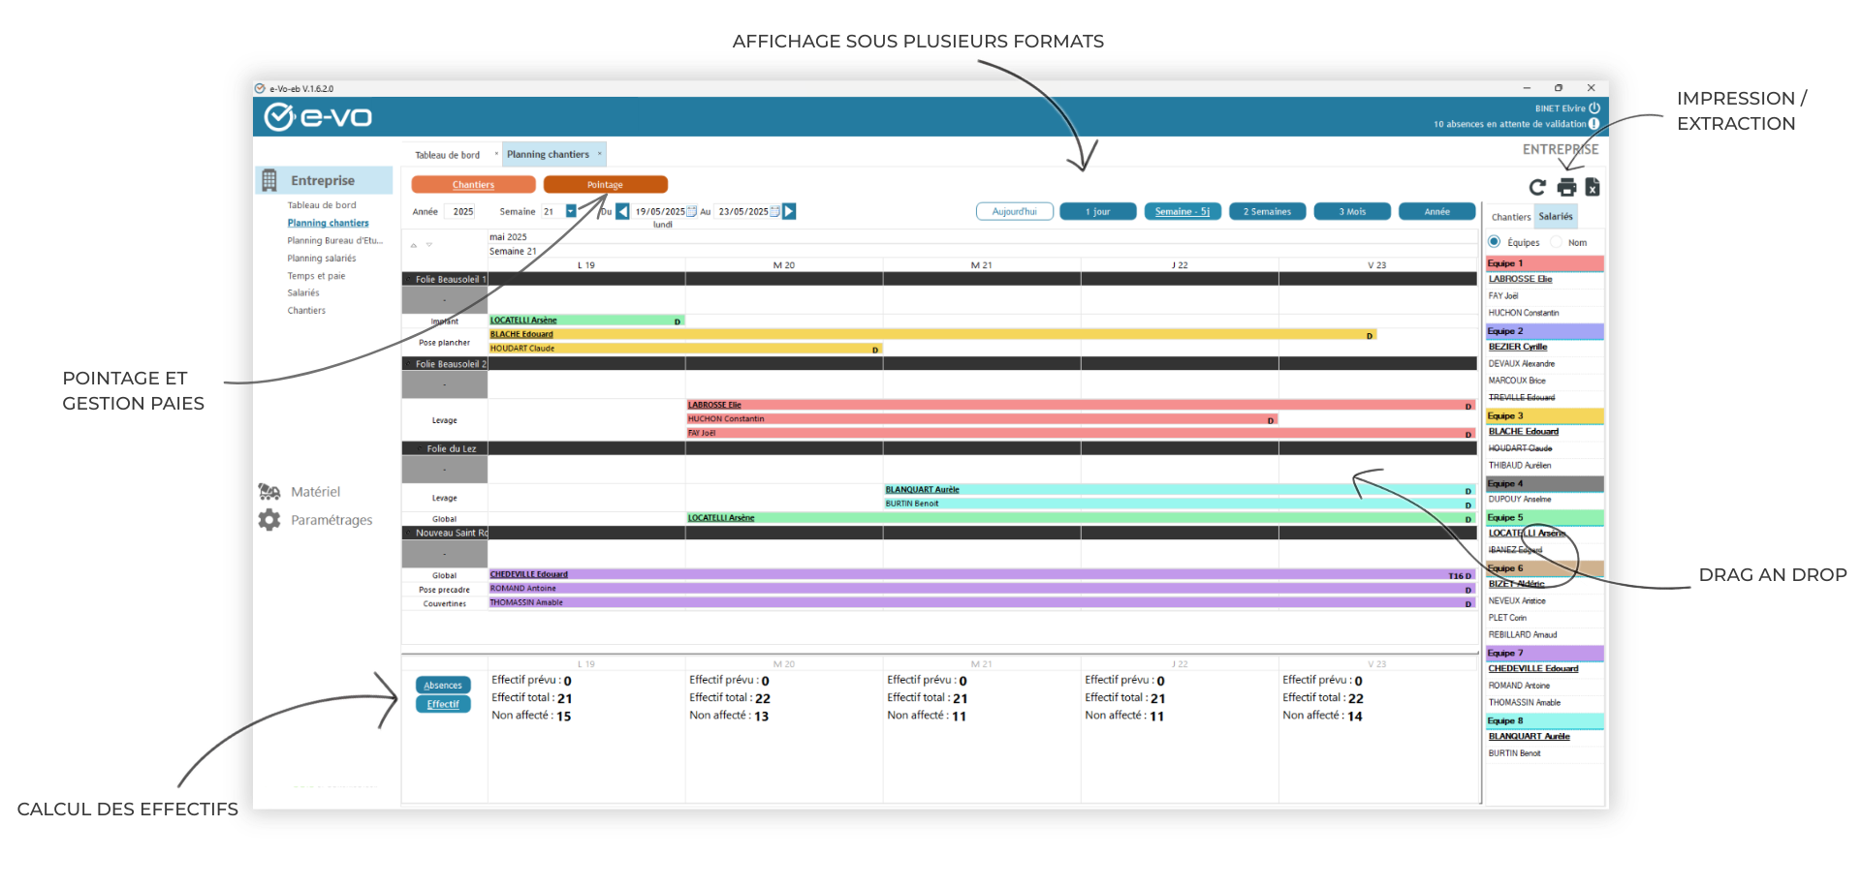The image size is (1862, 887).
Task: Switch sorting to Nom radio button
Action: (x=1558, y=242)
